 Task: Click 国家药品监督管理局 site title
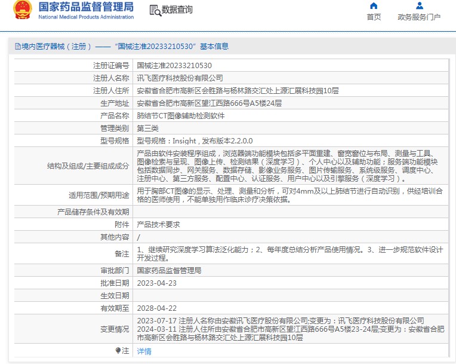(x=86, y=7)
